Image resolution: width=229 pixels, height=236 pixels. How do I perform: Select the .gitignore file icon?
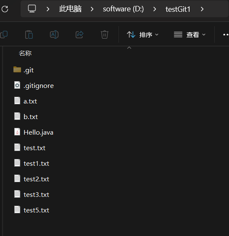17,85
